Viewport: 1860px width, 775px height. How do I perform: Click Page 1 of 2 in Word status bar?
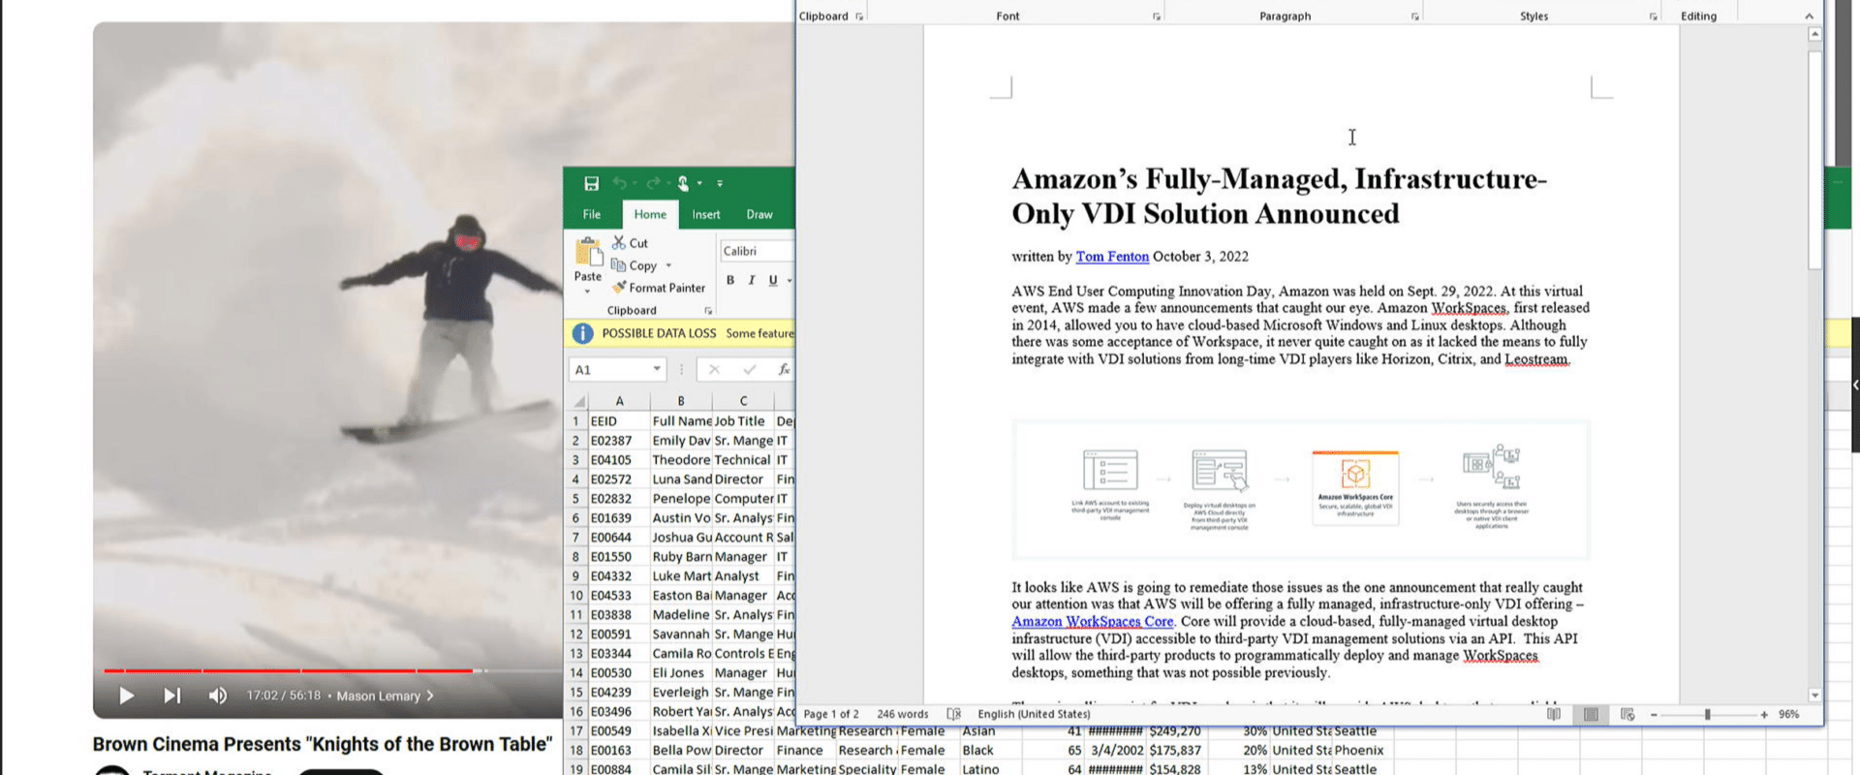[x=831, y=714]
